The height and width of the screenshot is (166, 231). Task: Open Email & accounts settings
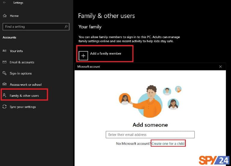[x=22, y=62]
